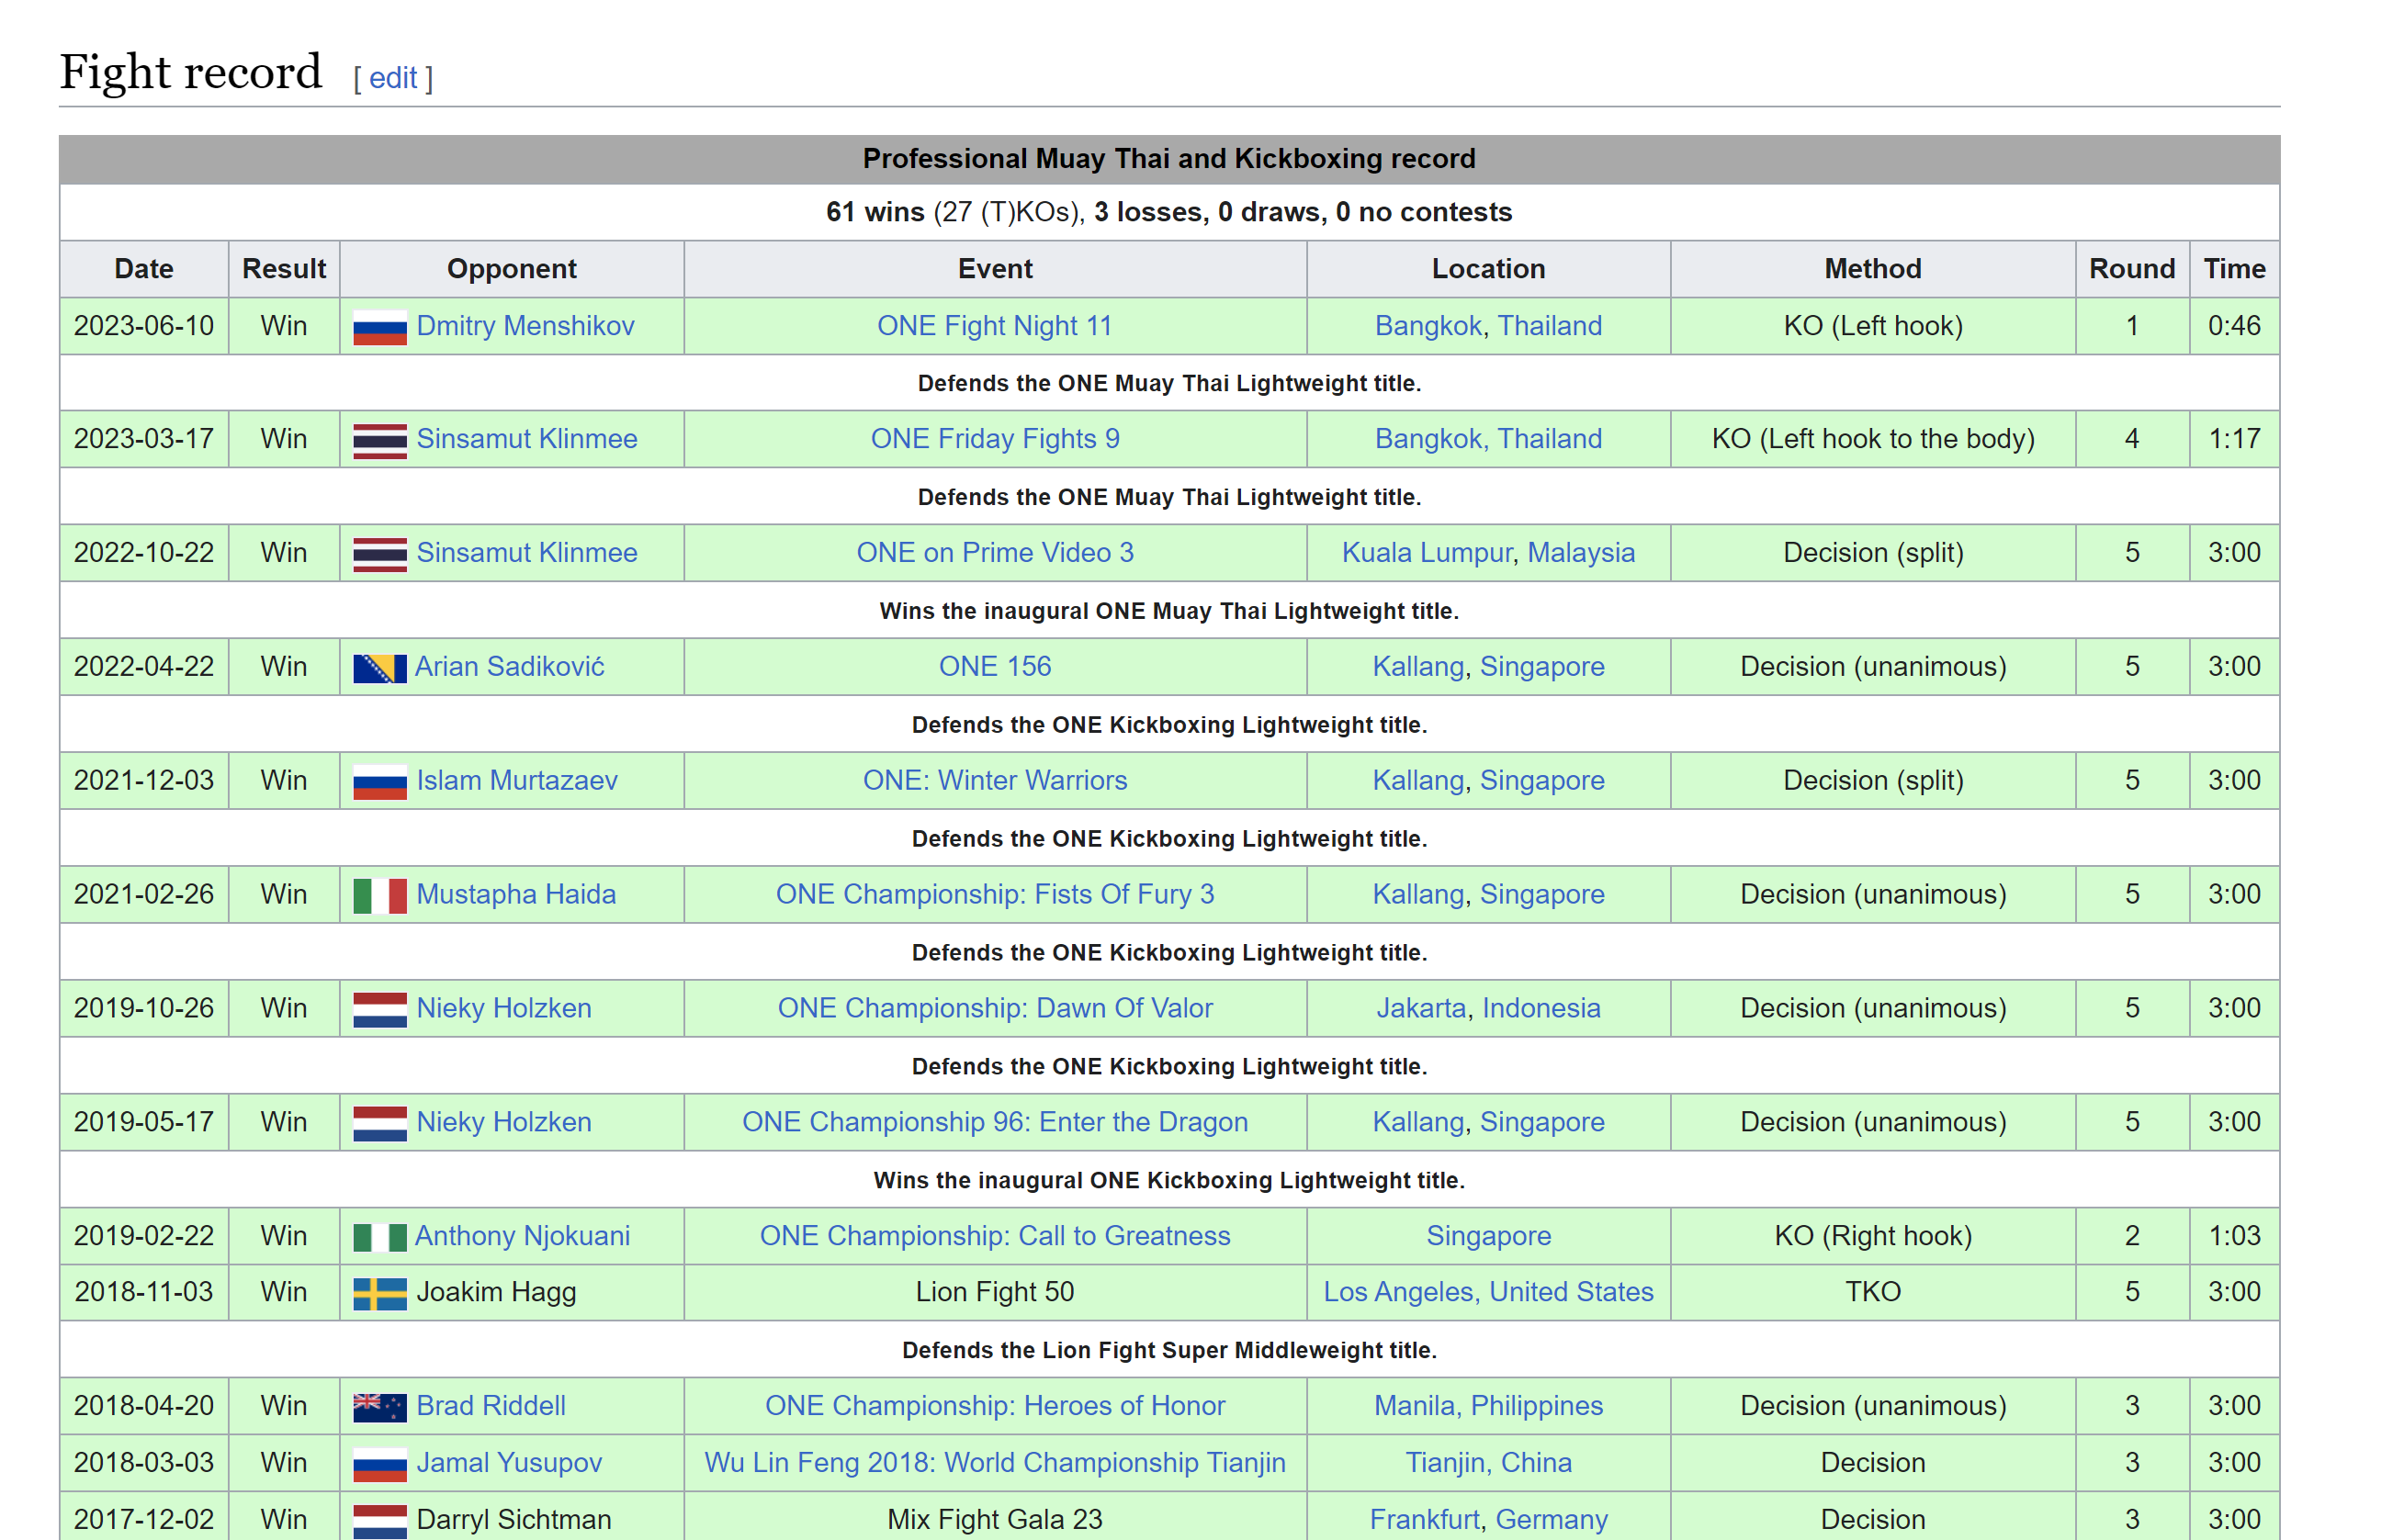Click Singapore in the 2019-02-22 row
The image size is (2404, 1540).
coord(1489,1237)
